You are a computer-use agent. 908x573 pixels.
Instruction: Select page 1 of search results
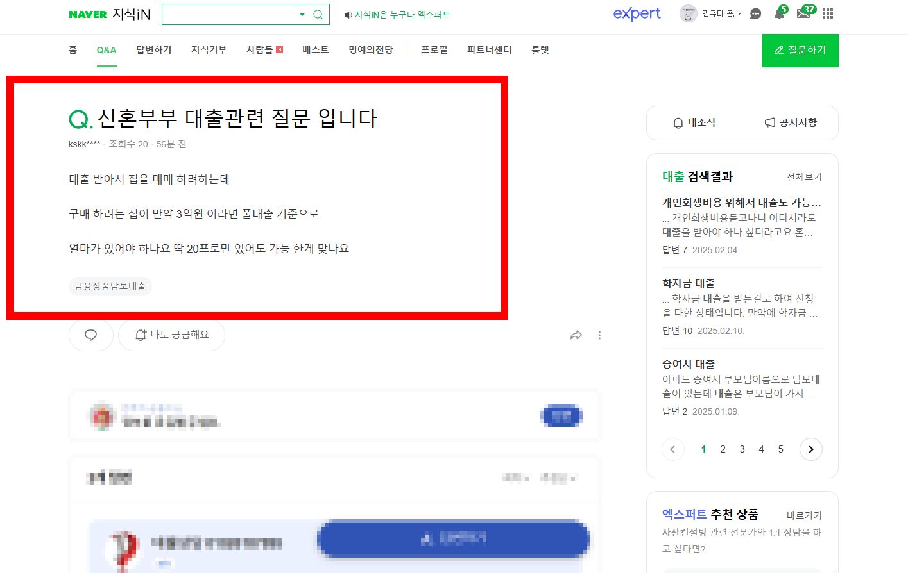tap(704, 449)
